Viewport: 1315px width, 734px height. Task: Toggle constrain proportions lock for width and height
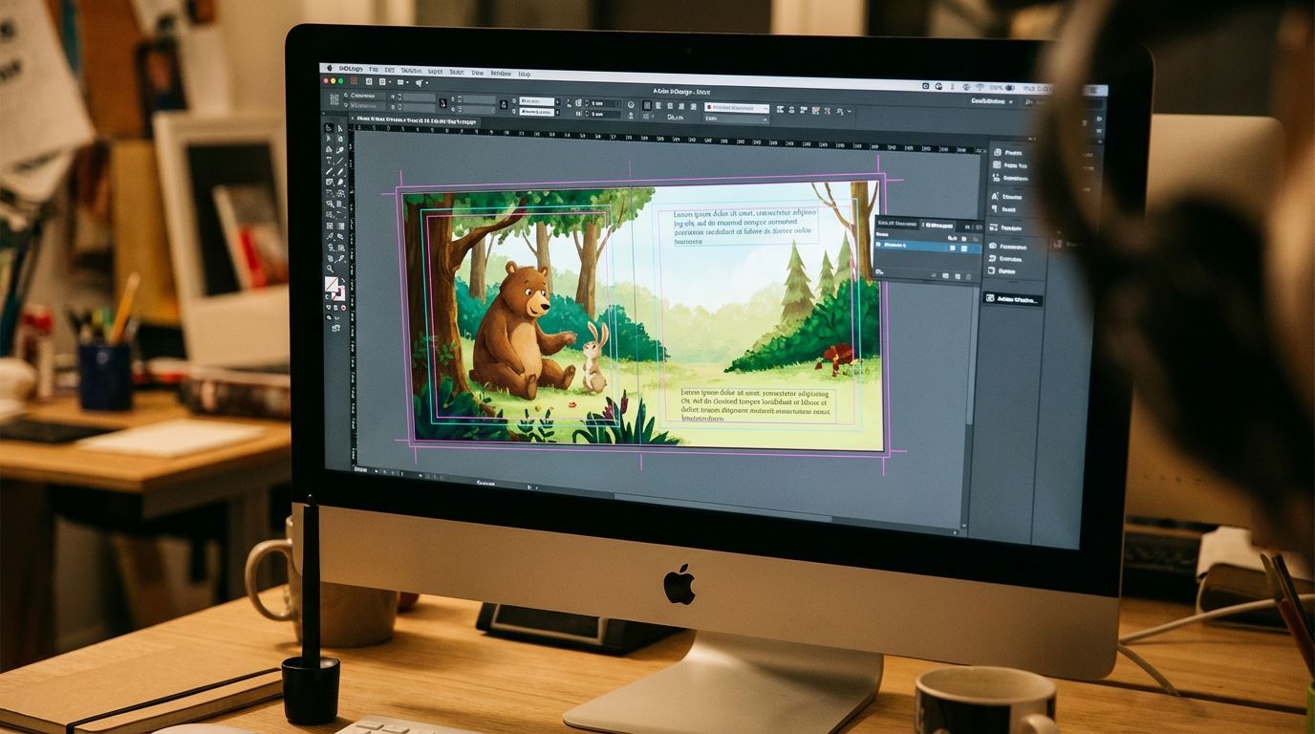[443, 103]
